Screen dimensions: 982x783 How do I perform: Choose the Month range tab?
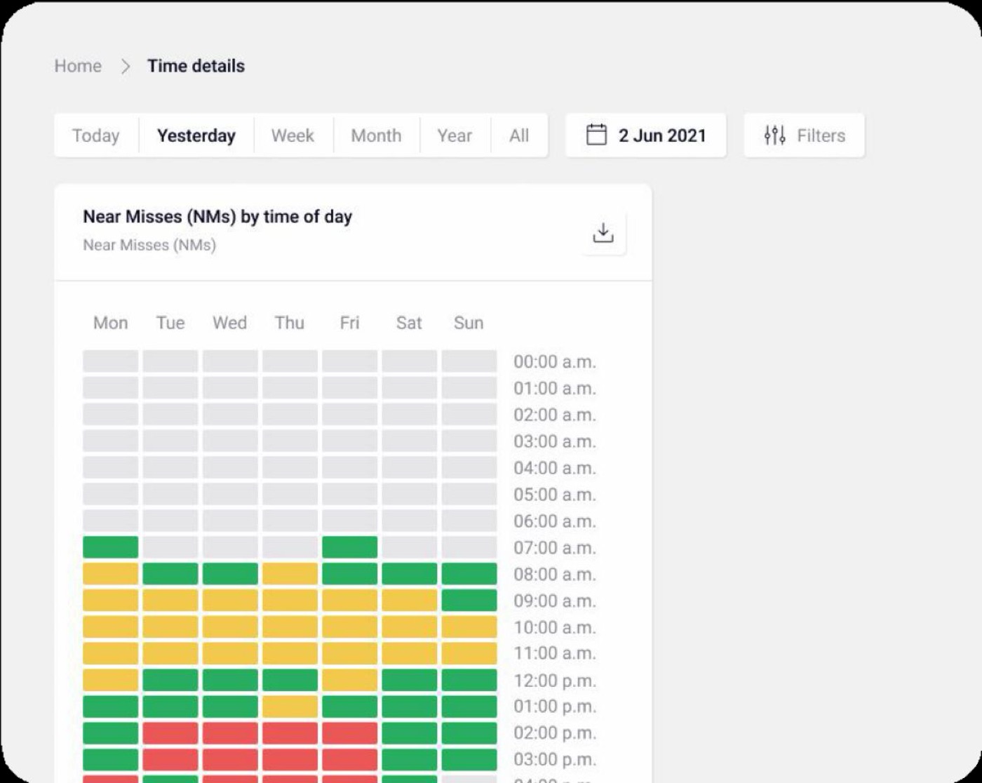click(377, 135)
